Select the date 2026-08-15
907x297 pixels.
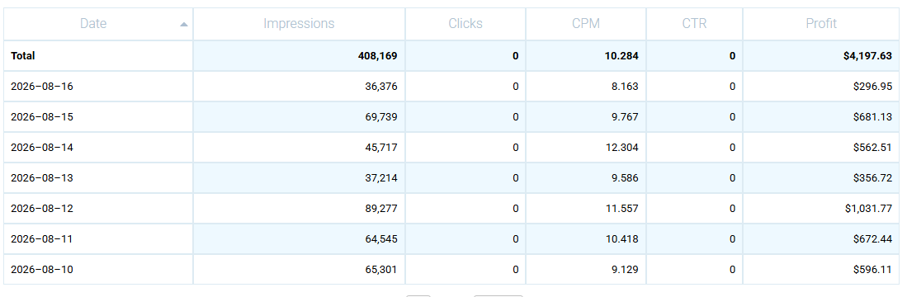tap(42, 116)
